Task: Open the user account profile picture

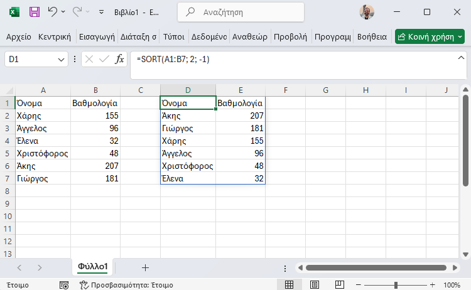Action: click(367, 12)
